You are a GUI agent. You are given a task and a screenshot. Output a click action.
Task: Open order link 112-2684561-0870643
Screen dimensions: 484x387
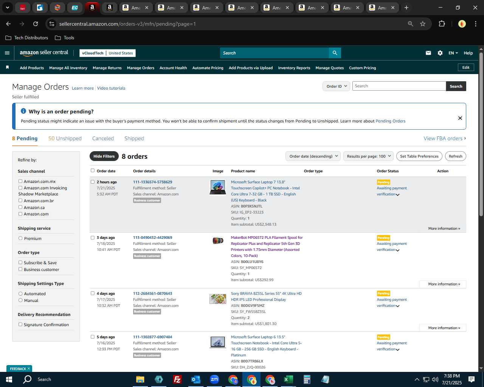152,293
